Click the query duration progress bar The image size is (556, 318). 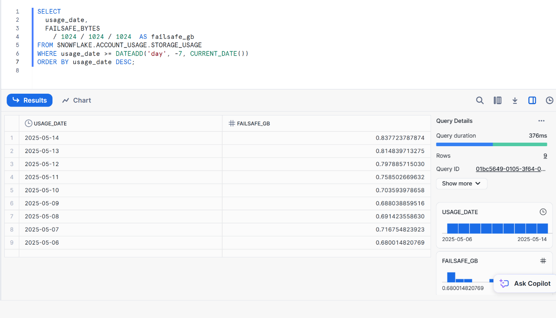pos(491,144)
